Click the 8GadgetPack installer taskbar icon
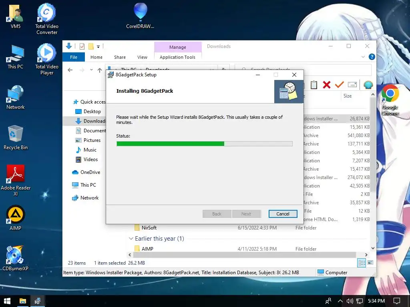The width and height of the screenshot is (410, 307). click(38, 301)
